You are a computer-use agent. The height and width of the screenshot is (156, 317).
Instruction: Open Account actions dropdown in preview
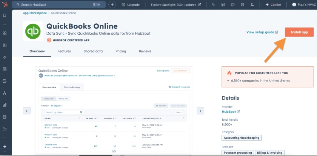[180, 71]
